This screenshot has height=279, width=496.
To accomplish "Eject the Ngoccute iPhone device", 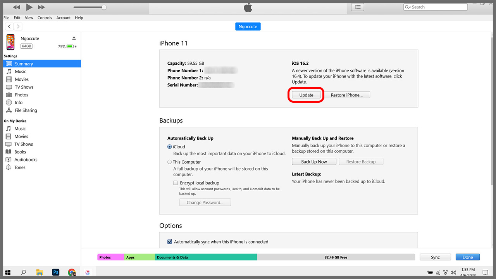I will coord(74,38).
